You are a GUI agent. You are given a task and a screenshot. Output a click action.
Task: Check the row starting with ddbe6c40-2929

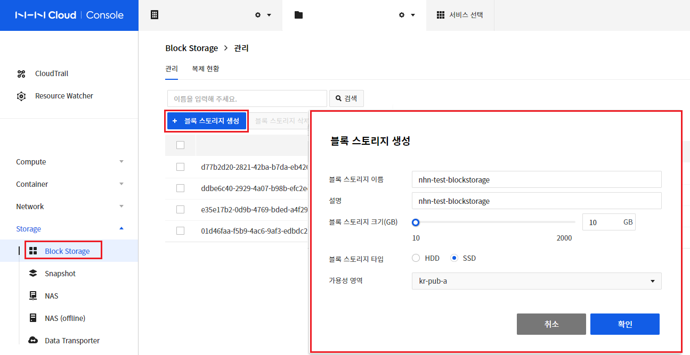180,188
